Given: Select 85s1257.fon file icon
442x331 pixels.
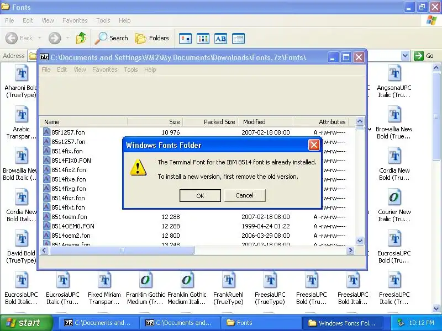Looking at the screenshot, I should click(46, 142).
